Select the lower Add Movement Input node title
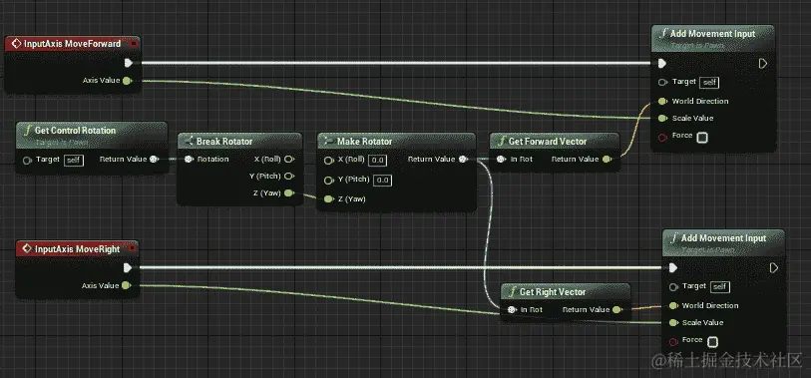Screen dimensions: 811x378 pos(723,238)
